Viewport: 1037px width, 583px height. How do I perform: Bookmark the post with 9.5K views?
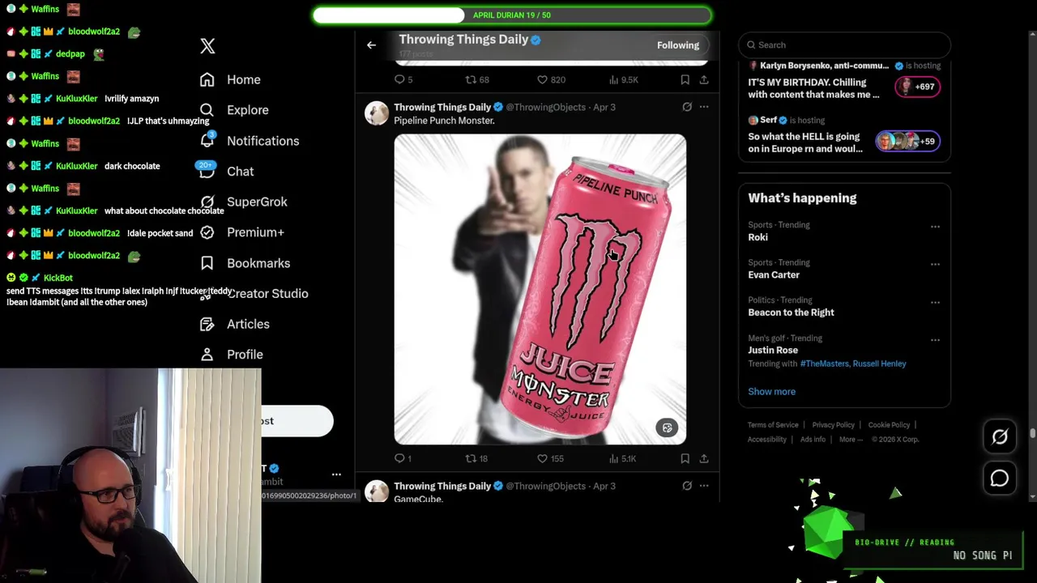point(685,79)
